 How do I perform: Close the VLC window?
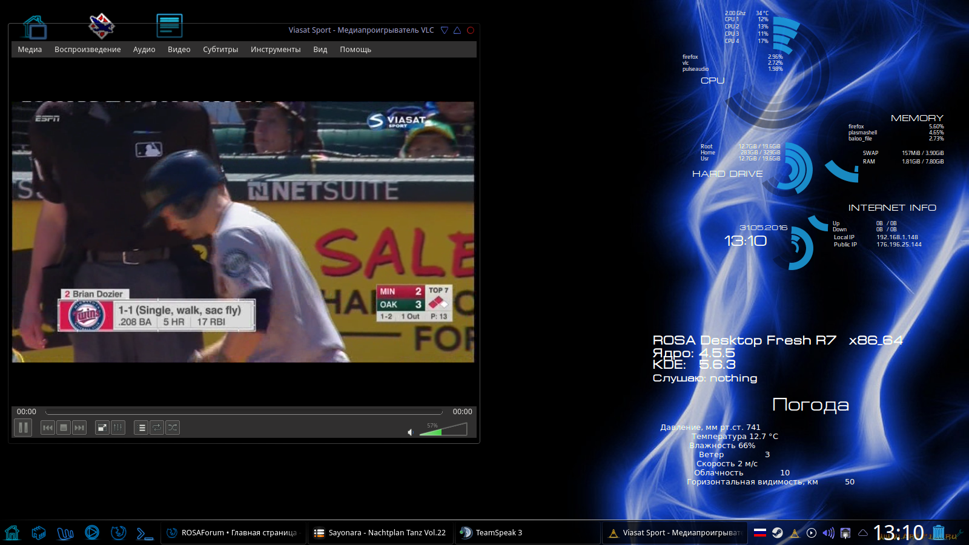pyautogui.click(x=471, y=30)
